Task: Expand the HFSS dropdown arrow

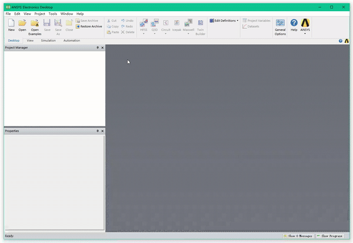Action: (144, 34)
